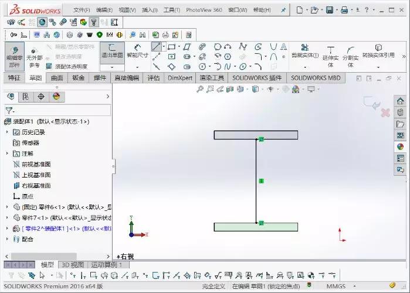410x293 pixels.
Task: Click the 剪裁实体 trim entities tool
Action: pos(305,51)
